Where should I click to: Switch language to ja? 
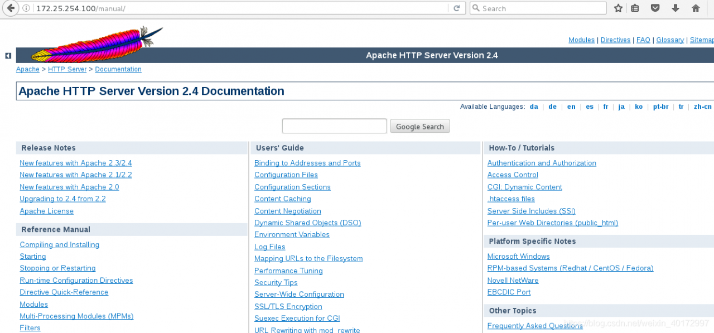coord(621,107)
